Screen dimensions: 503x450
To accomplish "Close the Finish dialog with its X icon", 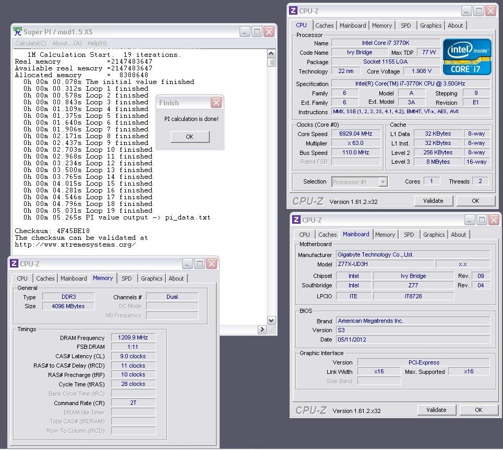I will 216,103.
